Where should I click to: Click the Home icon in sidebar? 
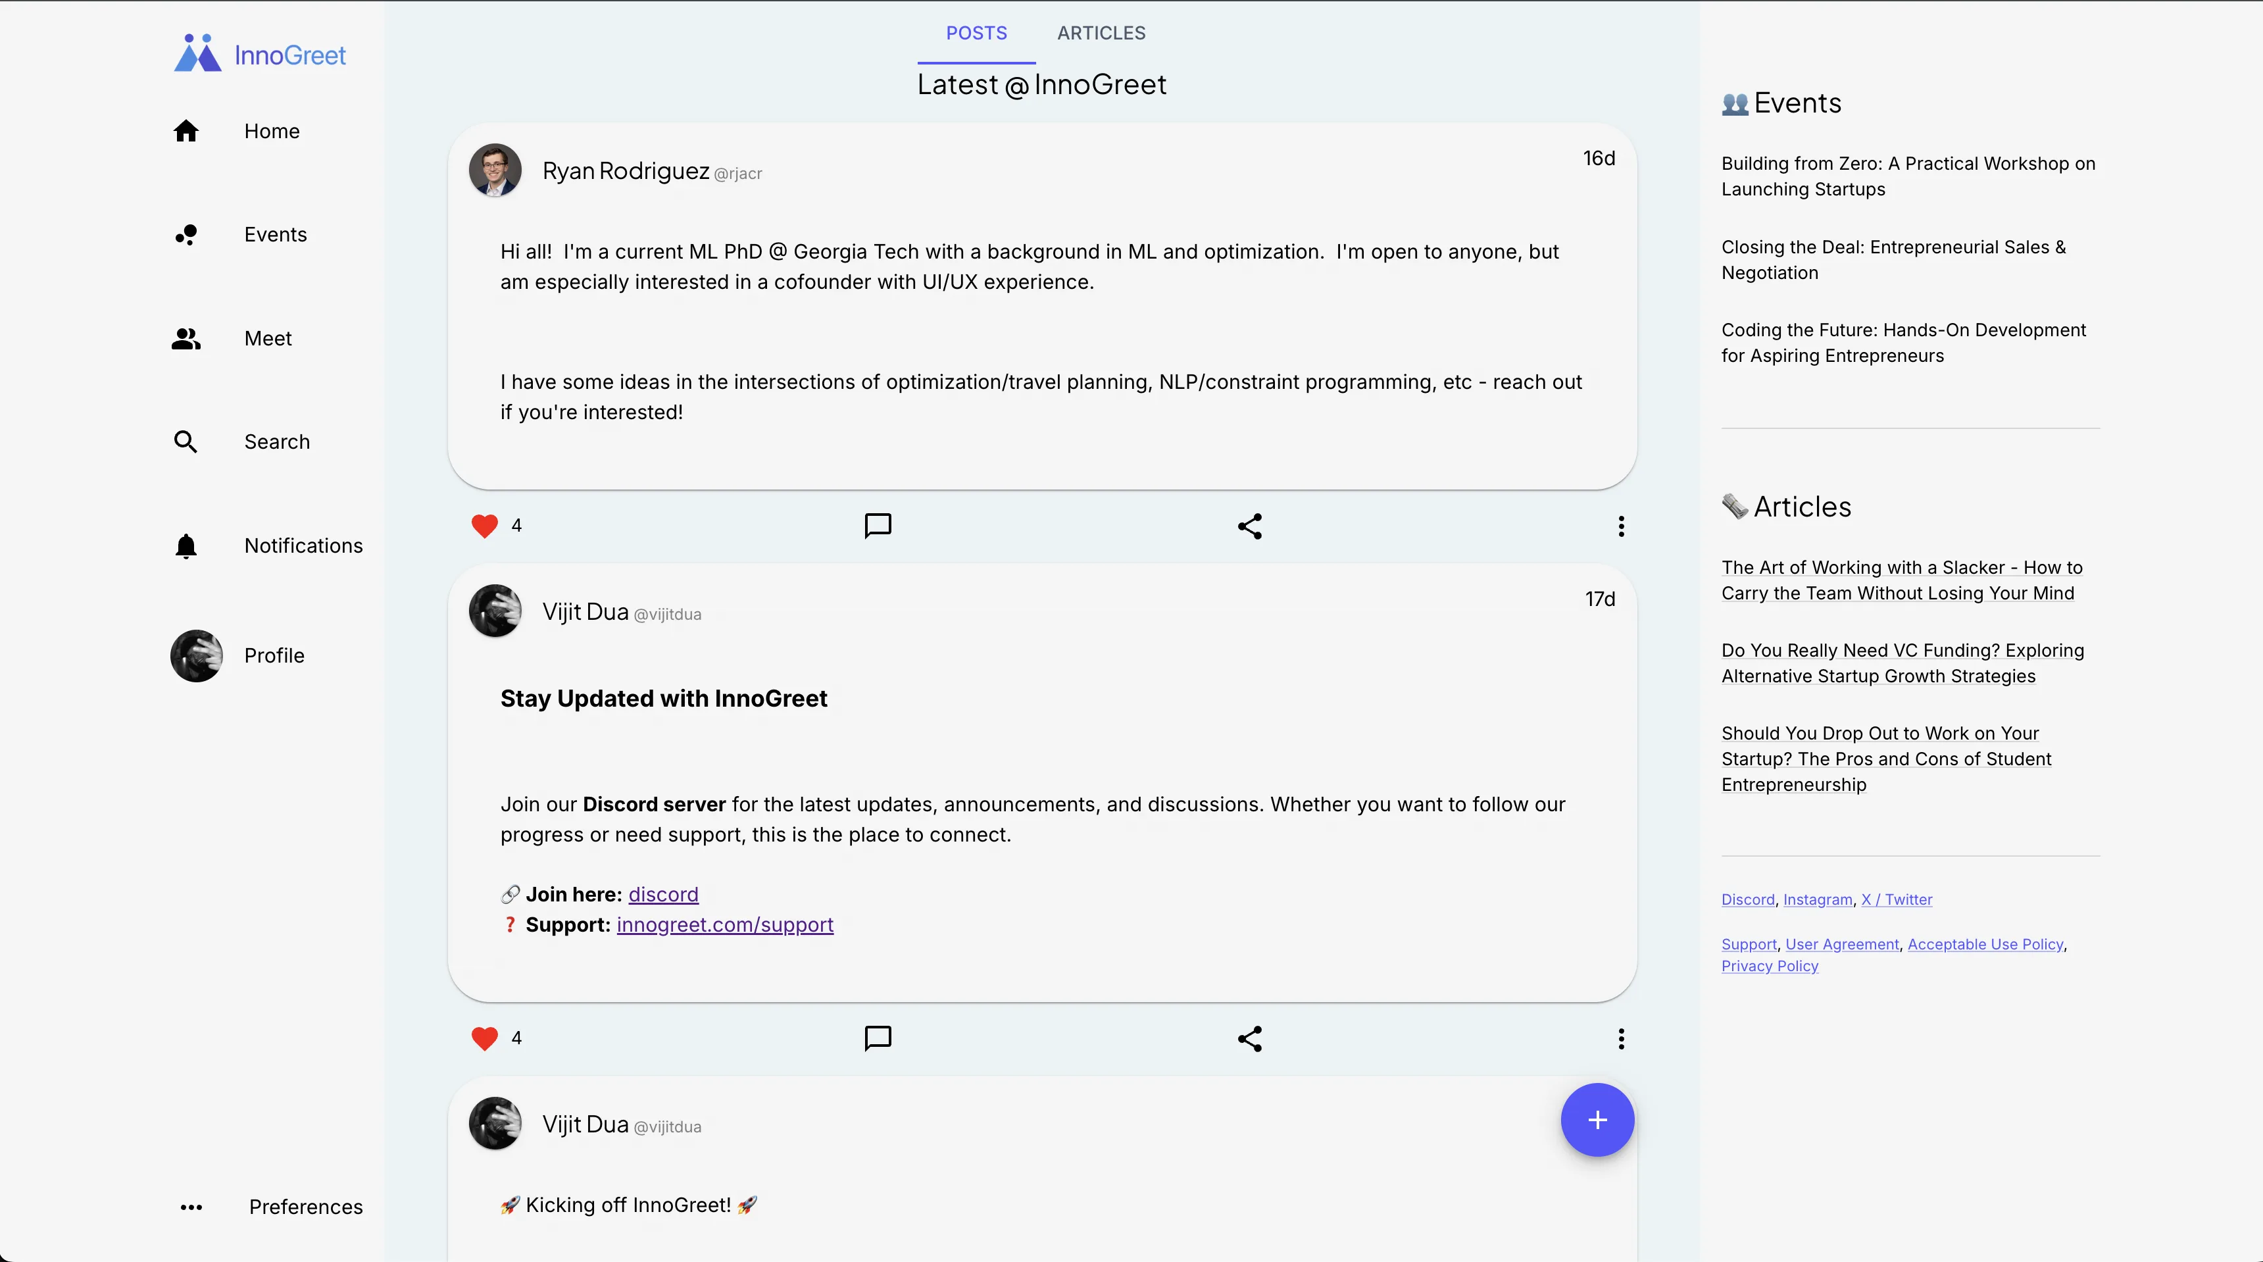tap(186, 131)
